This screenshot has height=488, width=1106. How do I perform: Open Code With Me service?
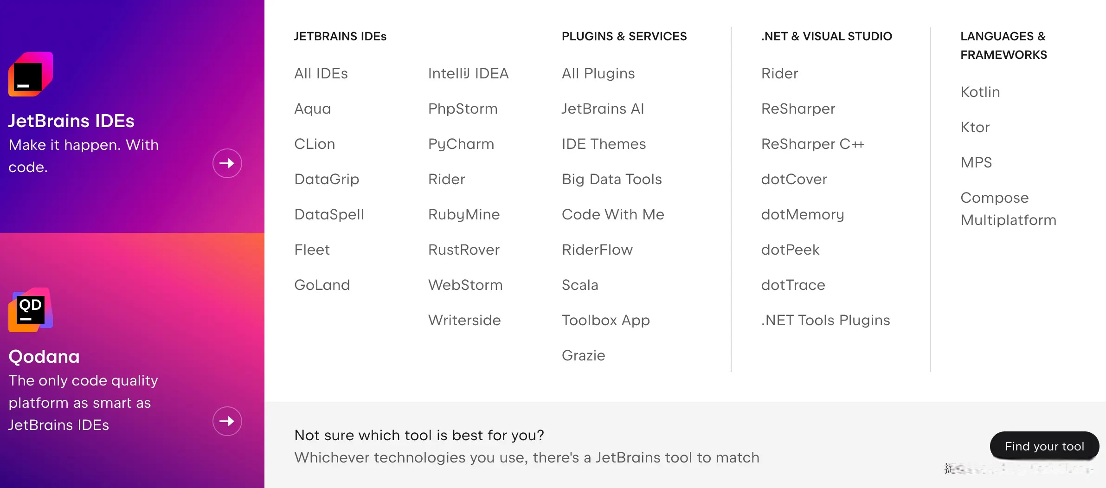click(612, 214)
